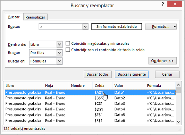Select the result row with value Dato4
Screen dimensions: 185x135
point(90,109)
